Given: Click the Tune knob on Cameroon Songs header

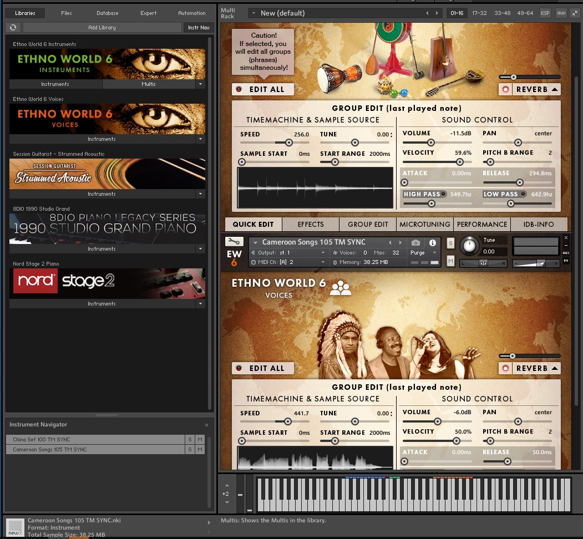Looking at the screenshot, I should point(469,245).
